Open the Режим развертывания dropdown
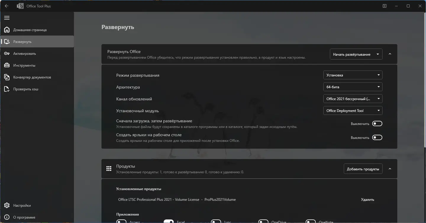The height and width of the screenshot is (223, 426). point(353,75)
